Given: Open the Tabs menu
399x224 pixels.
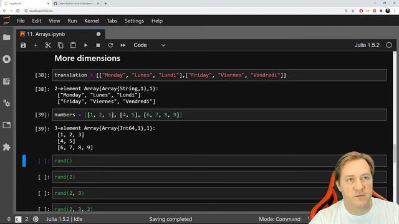Looking at the screenshot, I should click(112, 21).
